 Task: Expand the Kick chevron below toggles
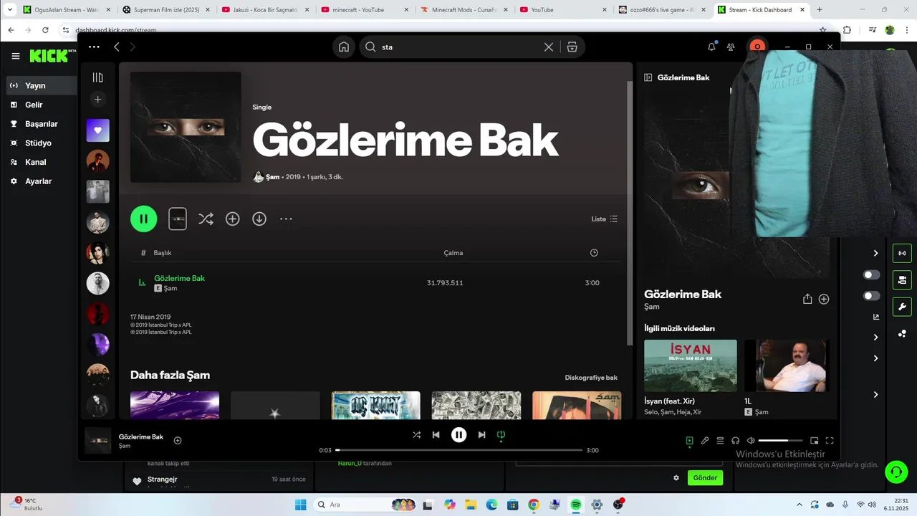pos(875,337)
